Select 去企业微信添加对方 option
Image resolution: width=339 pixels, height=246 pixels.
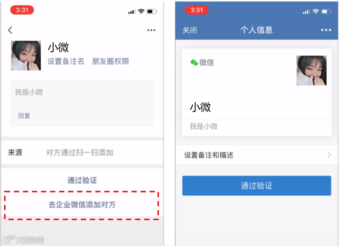(82, 205)
